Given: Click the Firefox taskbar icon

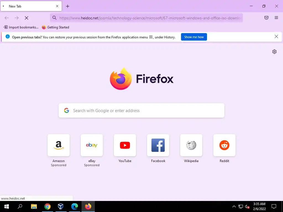Looking at the screenshot, I should [88, 206].
